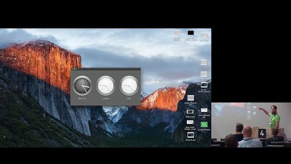Click the white Oslo clock face
This screenshot has height=164, width=291.
click(129, 86)
